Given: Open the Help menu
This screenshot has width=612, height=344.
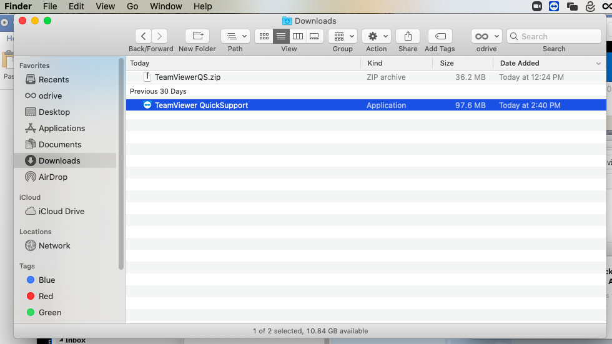Looking at the screenshot, I should [202, 6].
